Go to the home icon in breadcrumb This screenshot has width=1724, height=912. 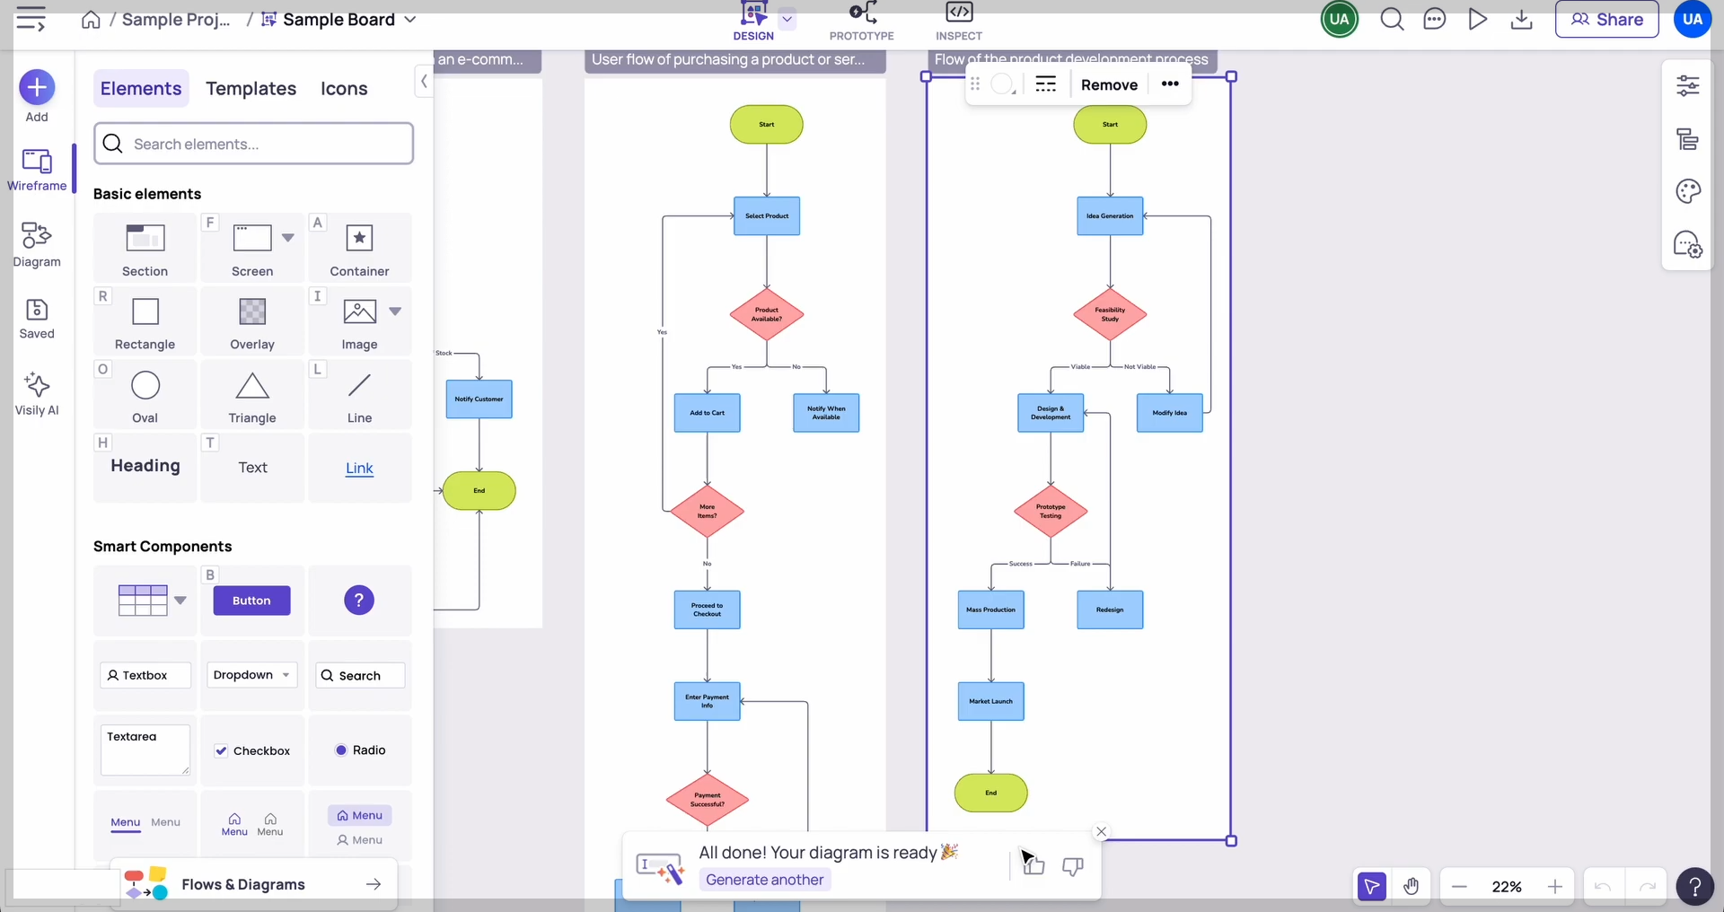pos(91,20)
